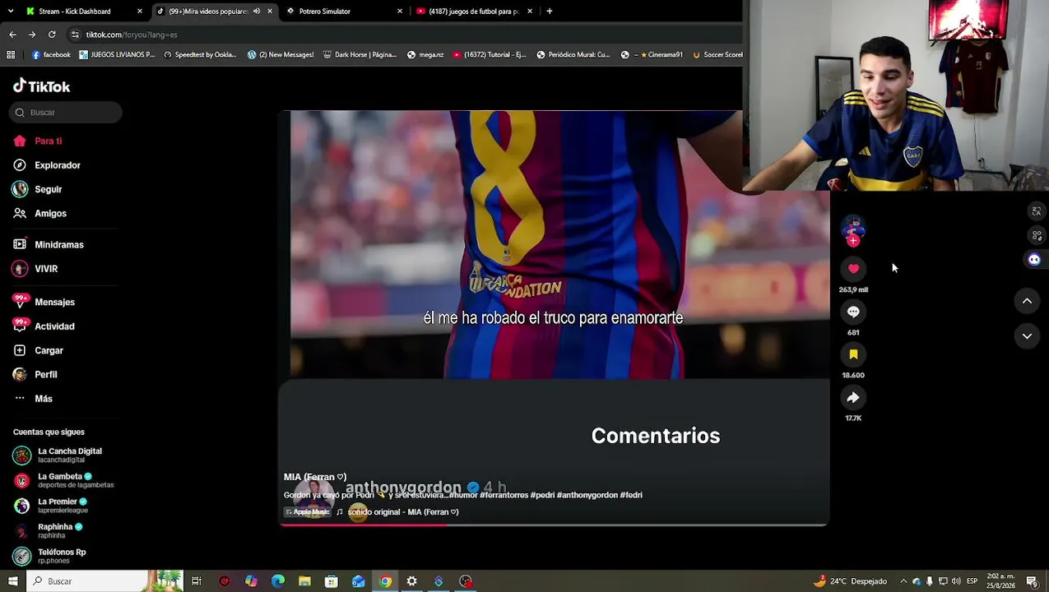Image resolution: width=1049 pixels, height=592 pixels.
Task: Share the video with the arrow icon
Action: coord(853,398)
